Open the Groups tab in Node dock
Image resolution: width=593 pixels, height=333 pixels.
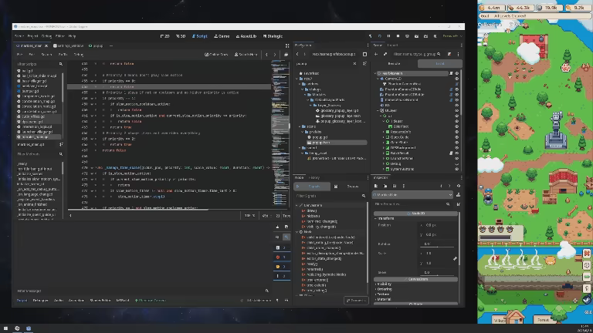350,187
